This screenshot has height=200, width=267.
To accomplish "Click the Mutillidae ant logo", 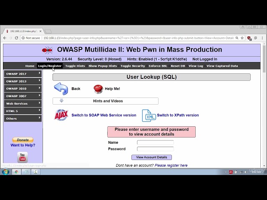I will click(47, 50).
